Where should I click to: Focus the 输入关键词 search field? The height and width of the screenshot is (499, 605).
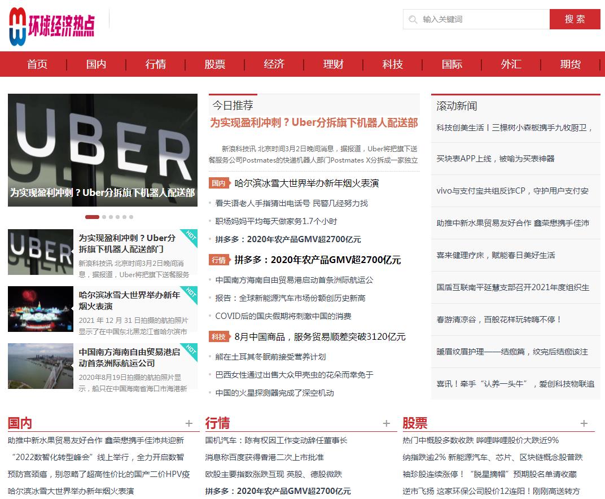tap(476, 19)
